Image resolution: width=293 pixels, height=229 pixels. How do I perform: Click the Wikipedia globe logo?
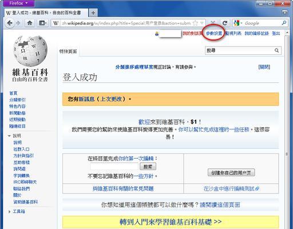tap(30, 50)
